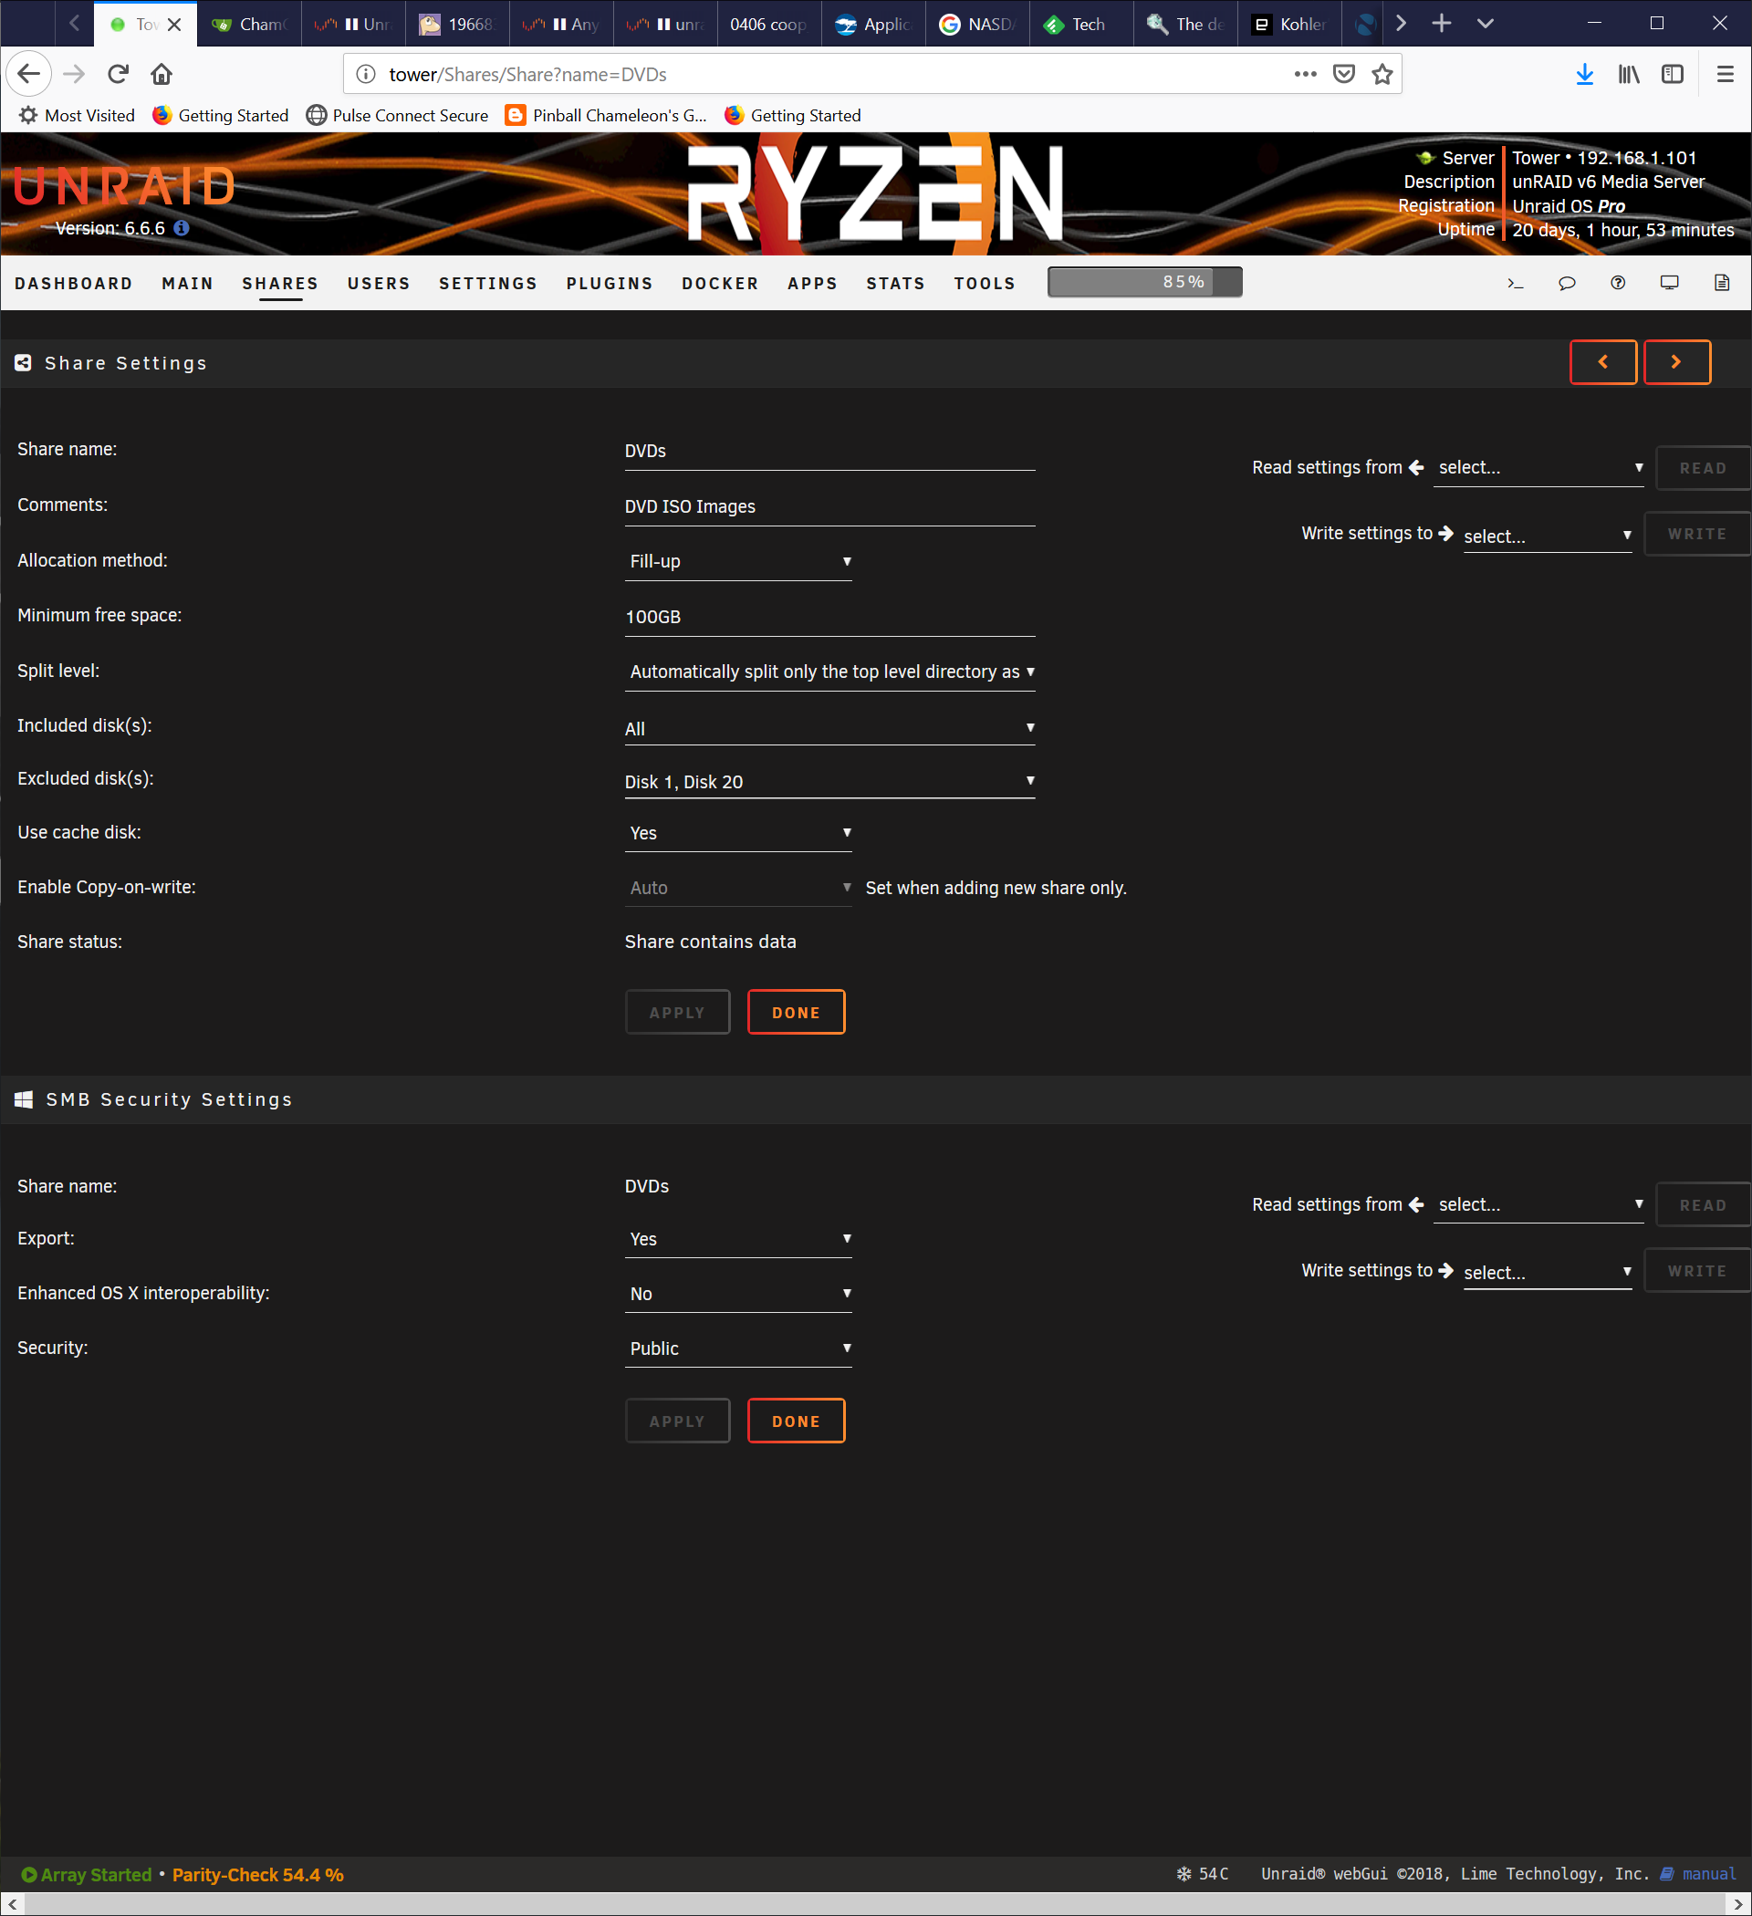Go back with the browser back arrow
Image resolution: width=1752 pixels, height=1916 pixels.
point(28,74)
